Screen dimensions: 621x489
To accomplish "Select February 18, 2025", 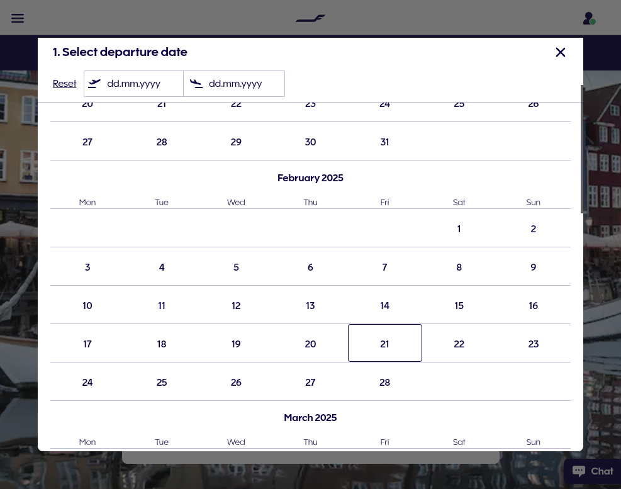I will click(162, 344).
